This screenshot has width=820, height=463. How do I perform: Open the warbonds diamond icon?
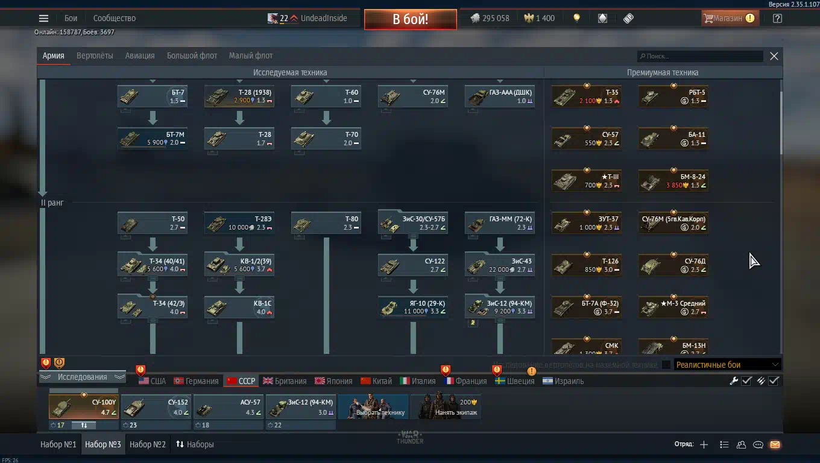coord(602,18)
